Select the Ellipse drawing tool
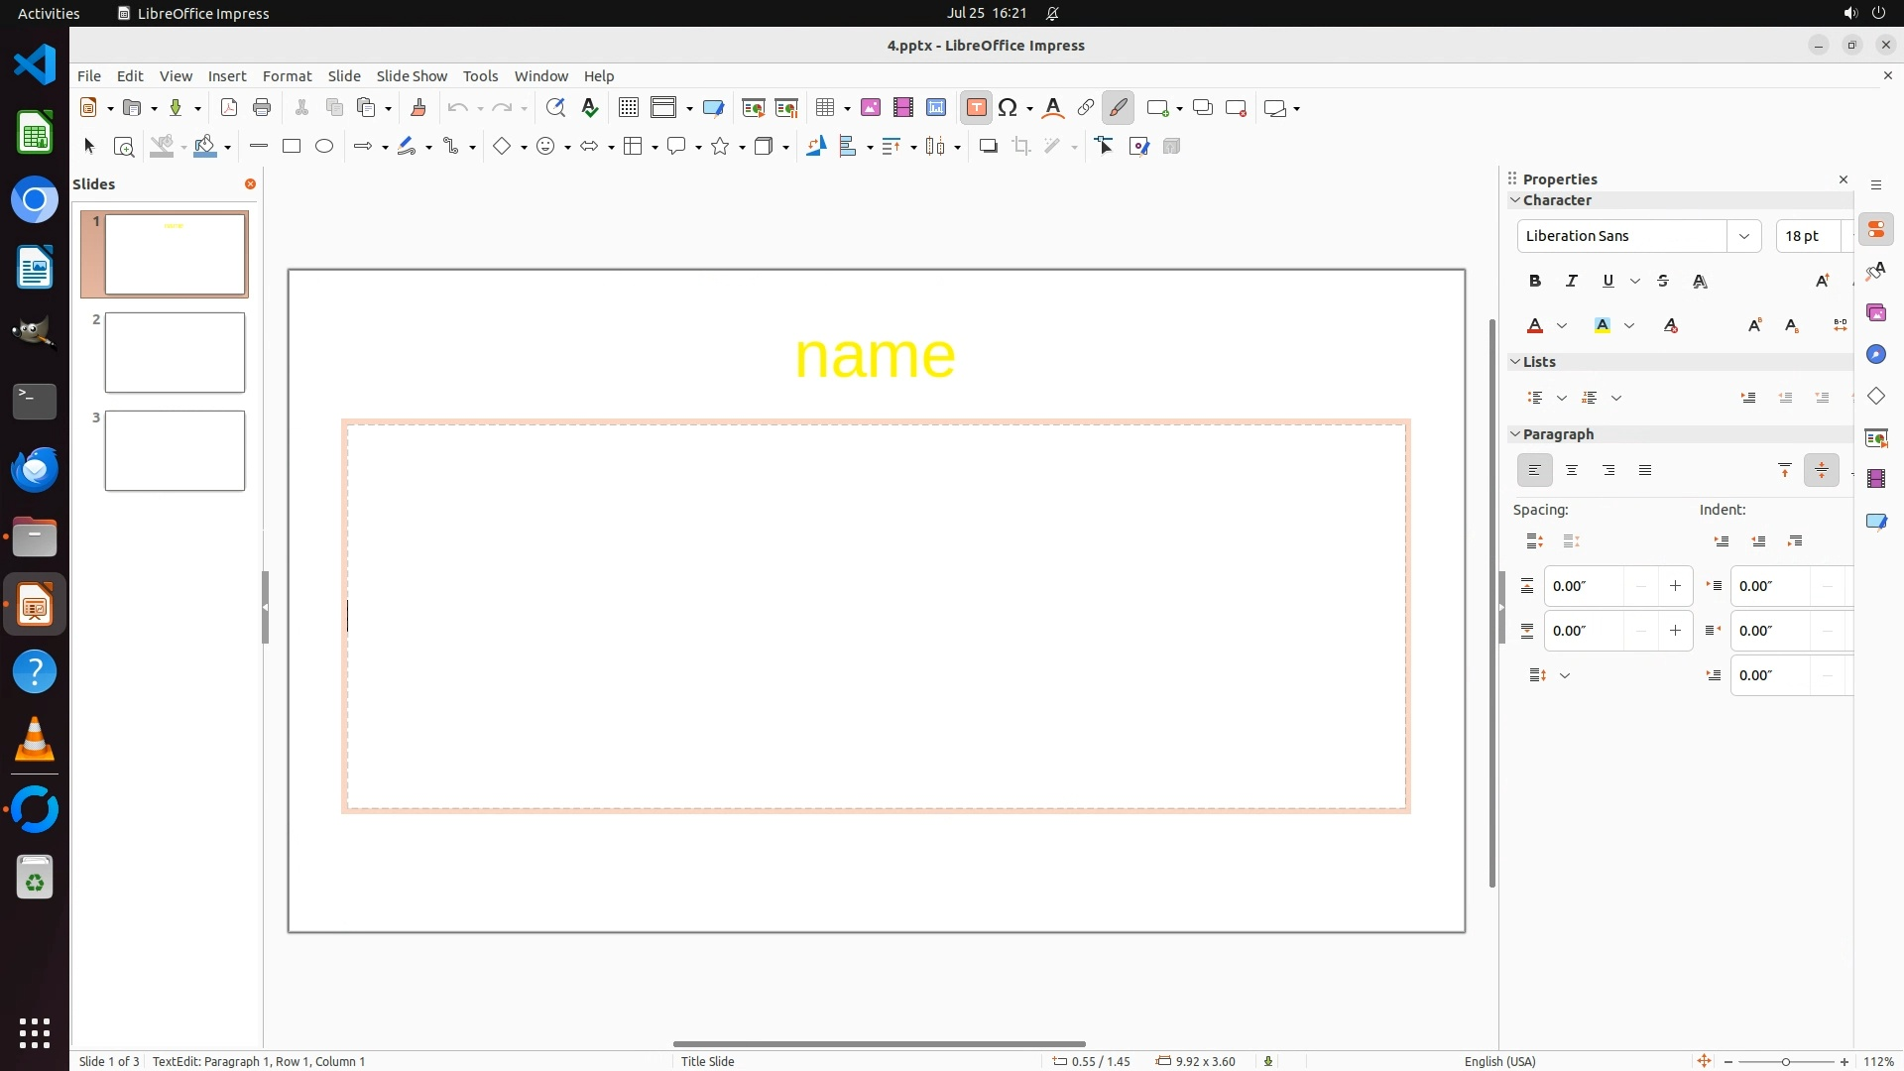 click(x=324, y=147)
